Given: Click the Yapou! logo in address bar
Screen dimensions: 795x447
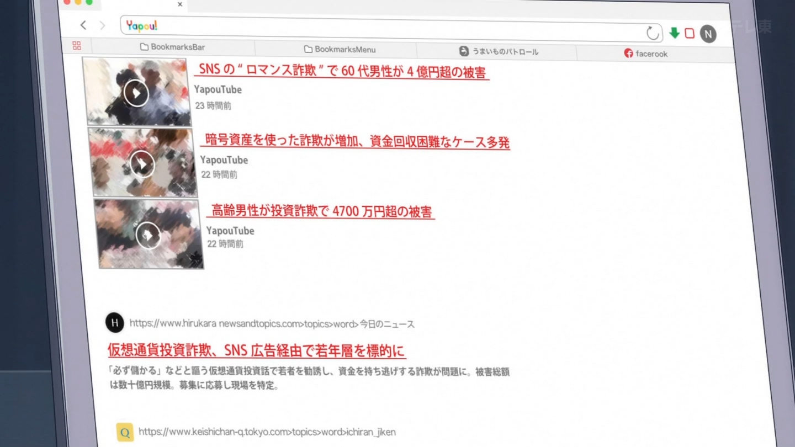Looking at the screenshot, I should point(141,26).
